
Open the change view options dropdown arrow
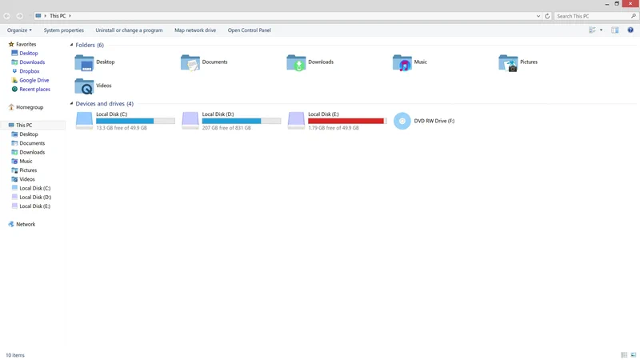[601, 30]
